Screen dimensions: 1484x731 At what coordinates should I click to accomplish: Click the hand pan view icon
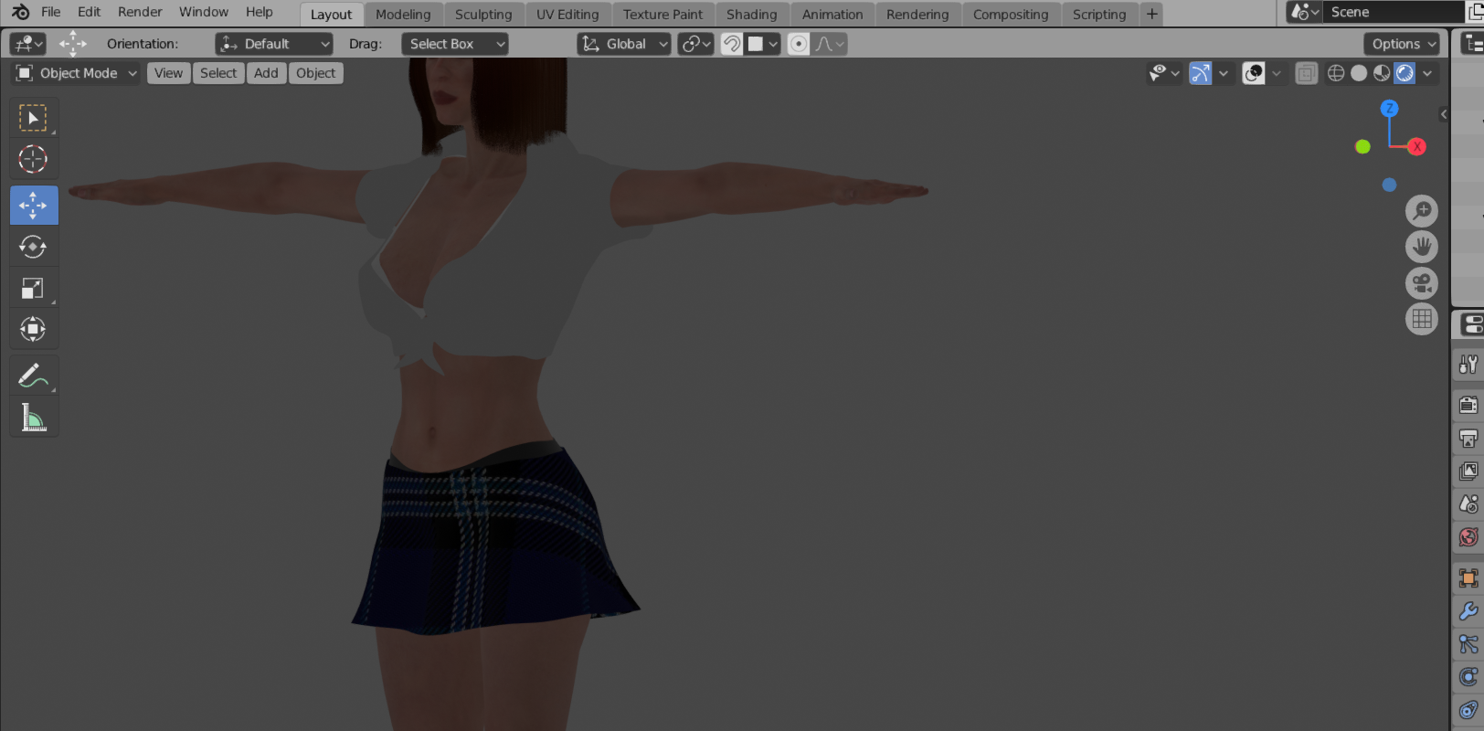(1421, 247)
